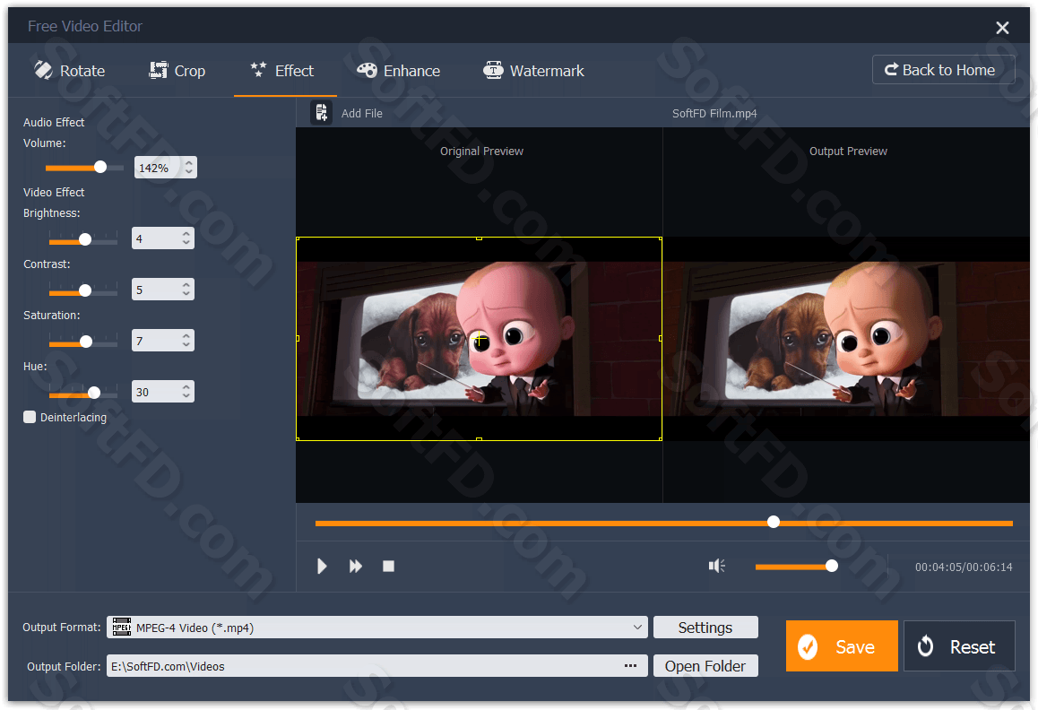Decrease Brightness value with down arrow
This screenshot has width=1038, height=710.
point(186,243)
